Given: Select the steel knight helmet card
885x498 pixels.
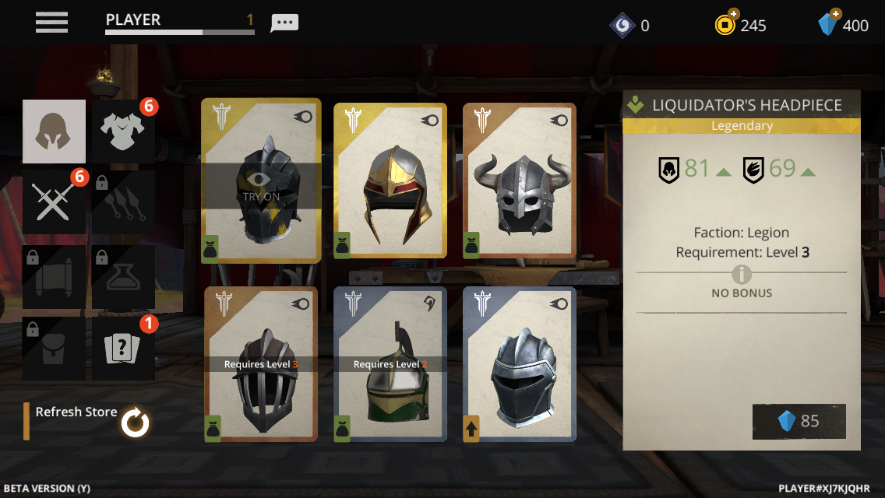Looking at the screenshot, I should tap(520, 364).
